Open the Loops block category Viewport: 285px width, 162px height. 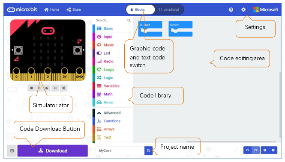pos(113,69)
